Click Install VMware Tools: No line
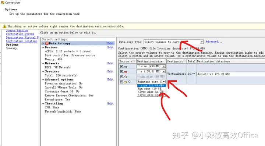This screenshot has width=265, height=146. pyautogui.click(x=64, y=88)
